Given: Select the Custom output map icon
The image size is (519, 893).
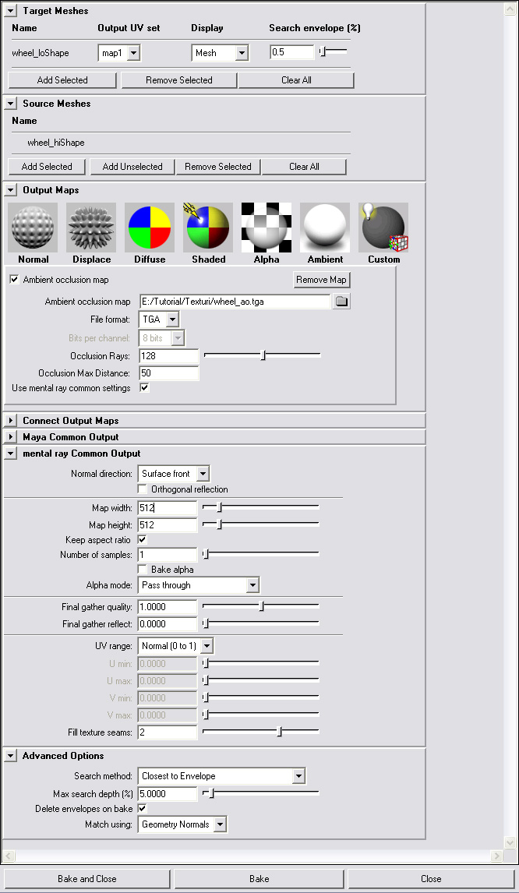Looking at the screenshot, I should [383, 228].
